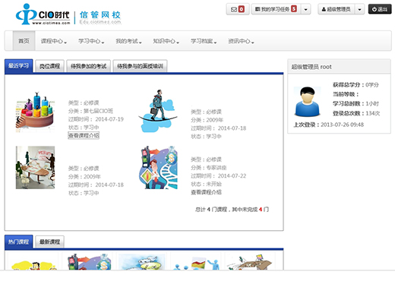
Task: Open the colorful bar chart course thumbnail
Action: coord(35,112)
